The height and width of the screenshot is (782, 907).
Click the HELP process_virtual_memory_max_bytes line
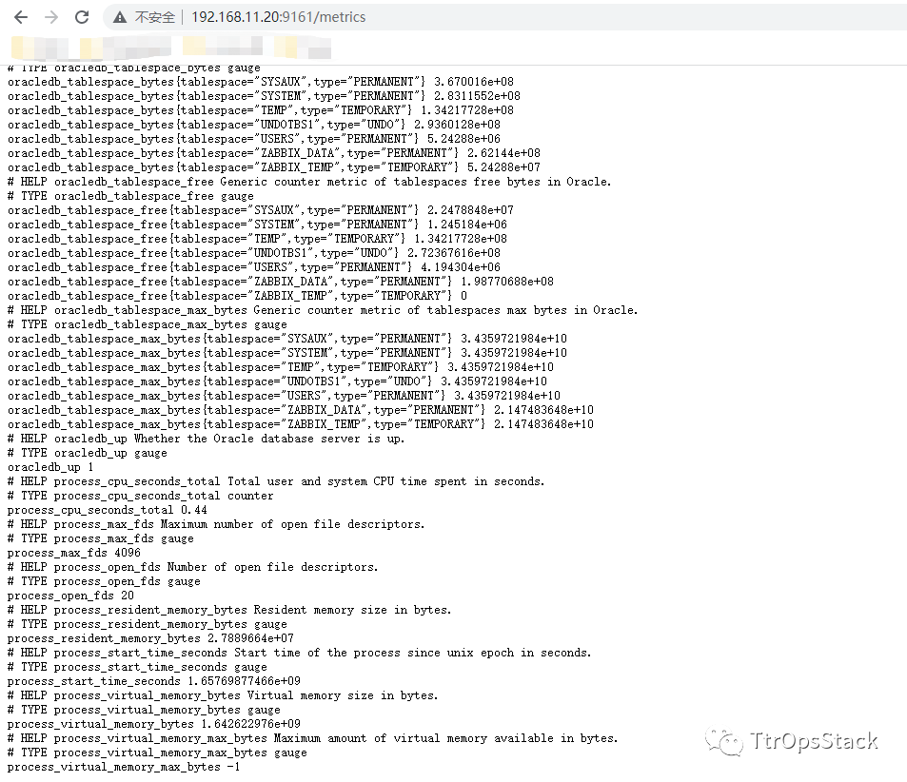coord(313,738)
